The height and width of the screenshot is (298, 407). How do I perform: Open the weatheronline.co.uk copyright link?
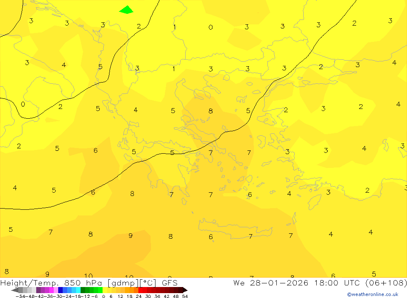point(372,294)
